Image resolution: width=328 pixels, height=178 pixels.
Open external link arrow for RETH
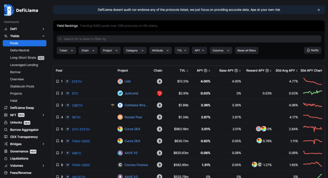tap(67, 117)
